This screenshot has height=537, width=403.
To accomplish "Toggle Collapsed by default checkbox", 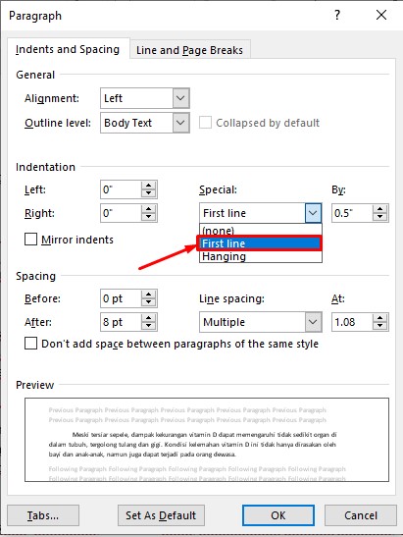I will (x=205, y=123).
